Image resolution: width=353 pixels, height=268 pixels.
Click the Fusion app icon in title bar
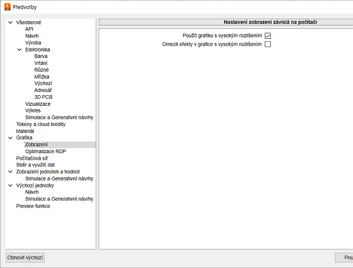click(7, 7)
